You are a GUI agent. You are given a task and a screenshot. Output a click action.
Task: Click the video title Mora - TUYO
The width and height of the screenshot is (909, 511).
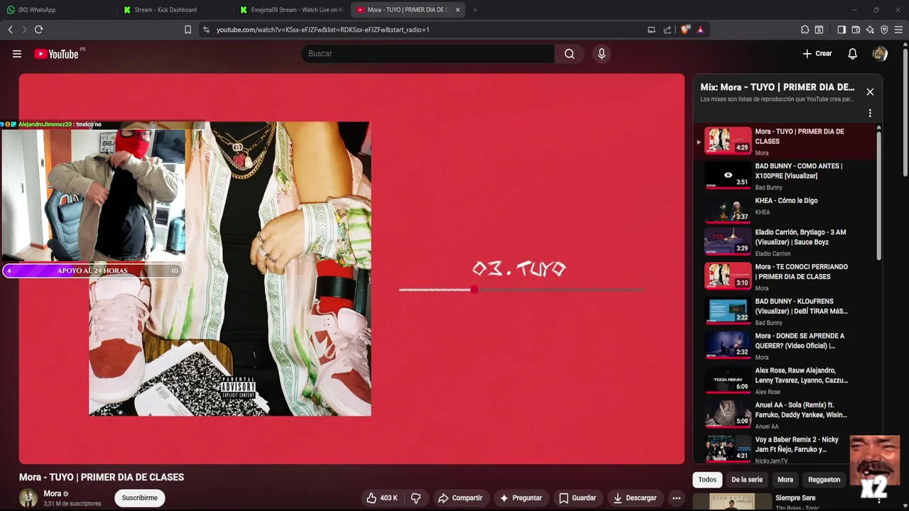click(102, 477)
